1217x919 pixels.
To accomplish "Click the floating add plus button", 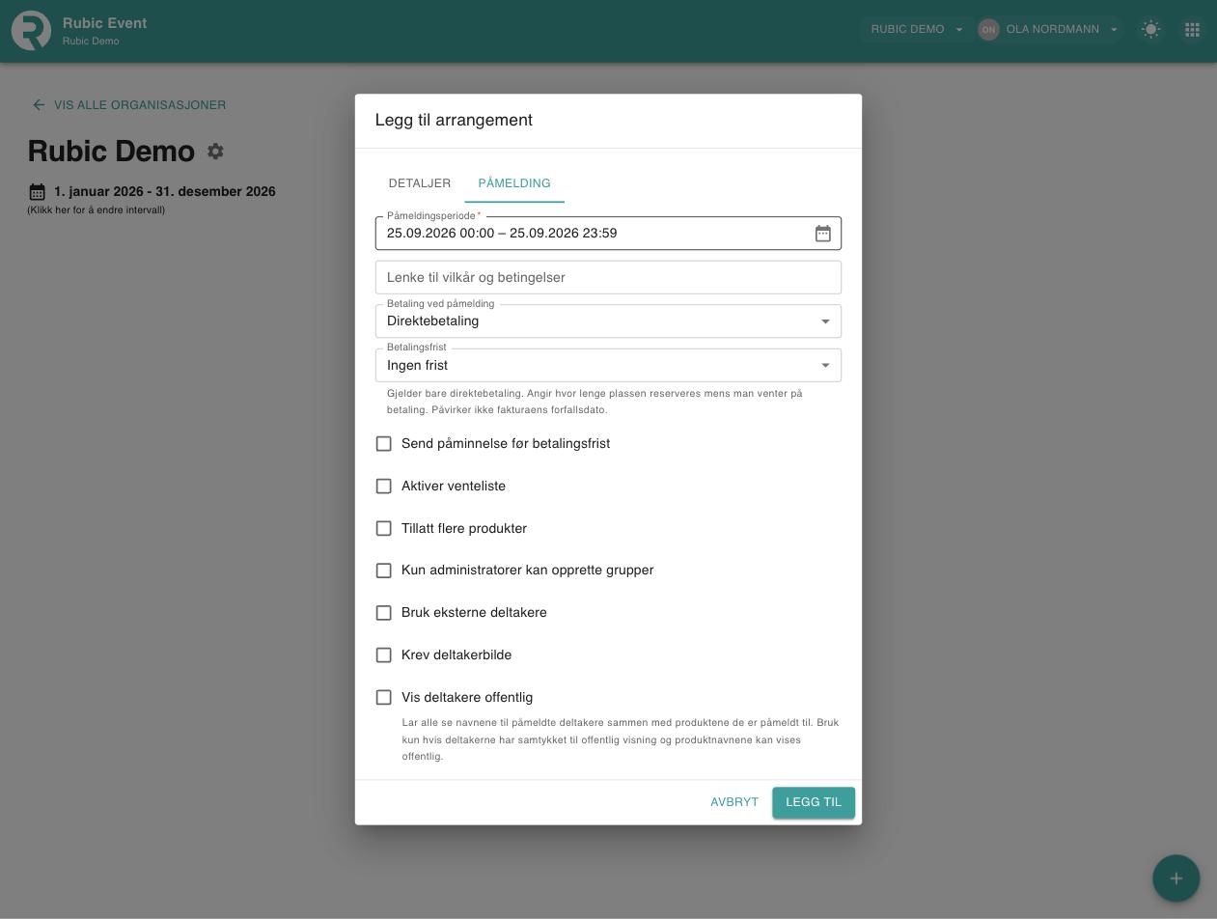I will (1176, 878).
